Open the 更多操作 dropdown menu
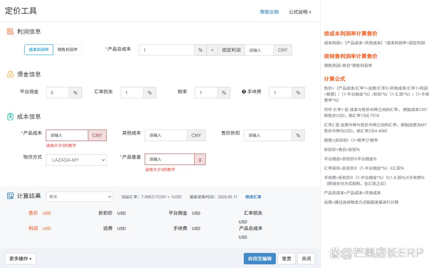The image size is (432, 268). (20, 259)
